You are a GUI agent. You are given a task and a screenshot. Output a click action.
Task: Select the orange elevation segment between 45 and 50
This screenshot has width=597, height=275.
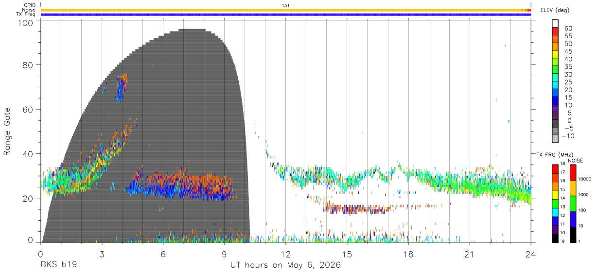(x=555, y=47)
